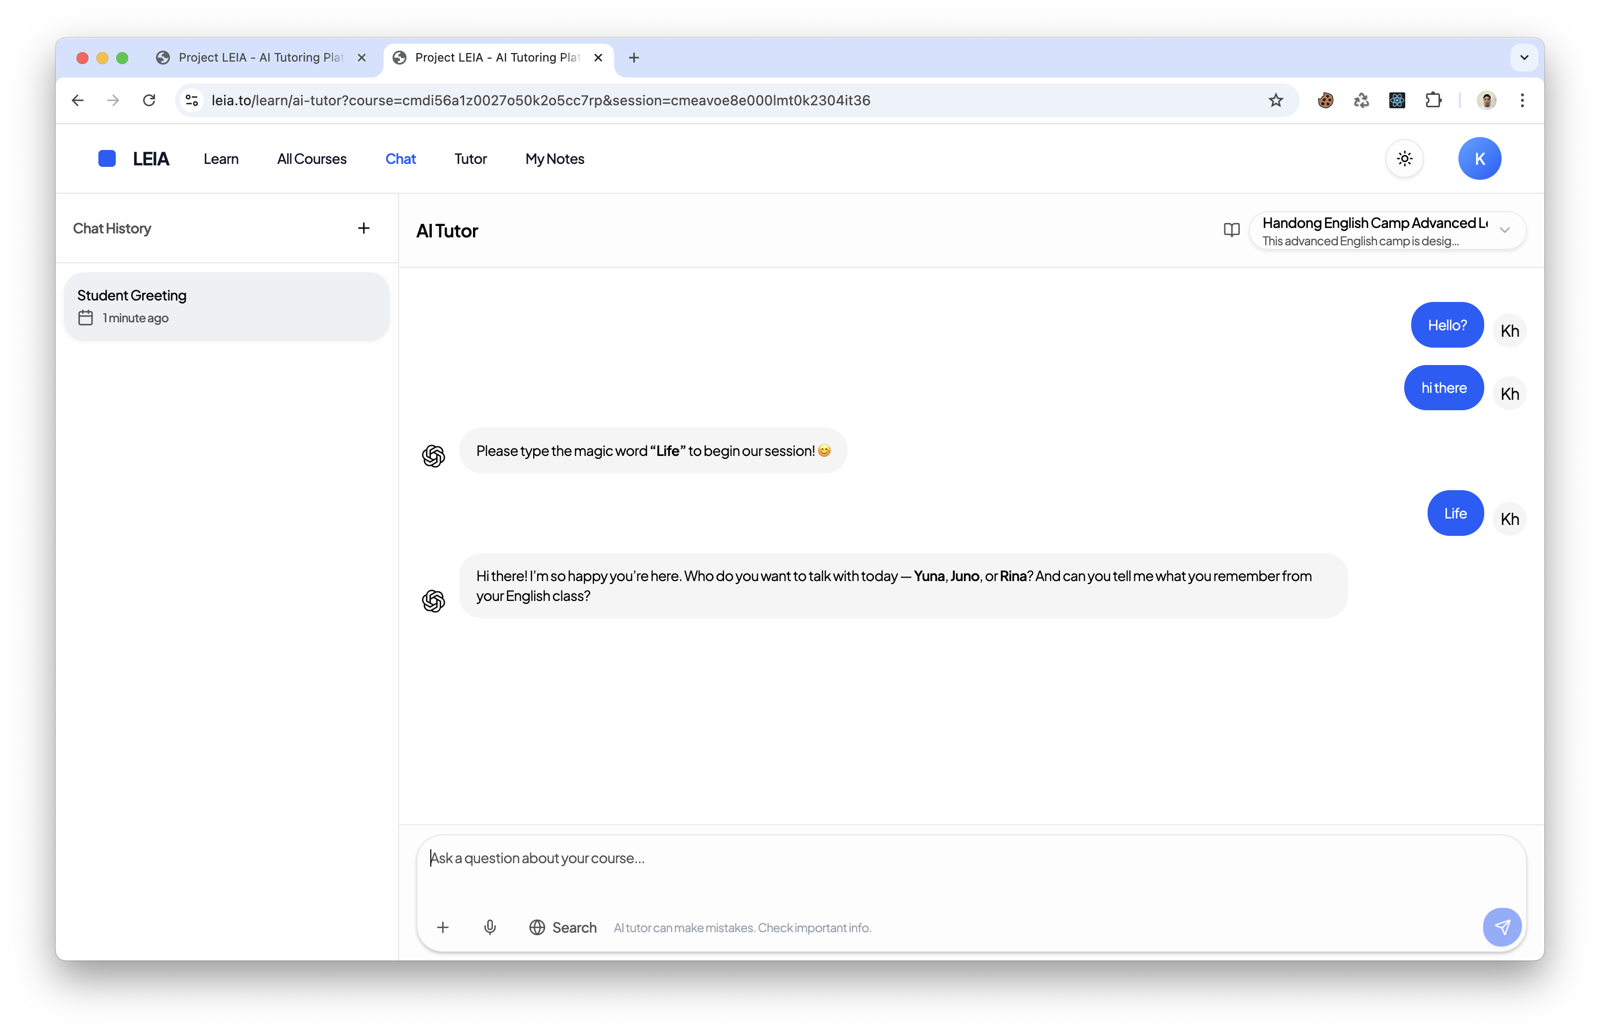Select the Student Greeting chat history entry

[x=227, y=305]
